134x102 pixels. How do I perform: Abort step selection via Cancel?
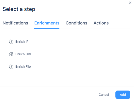click(x=104, y=95)
